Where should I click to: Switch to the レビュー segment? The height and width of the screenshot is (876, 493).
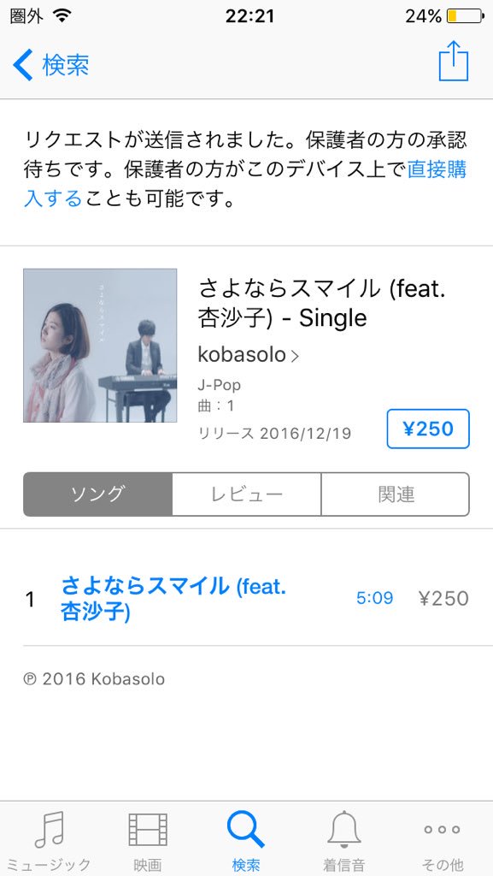246,494
